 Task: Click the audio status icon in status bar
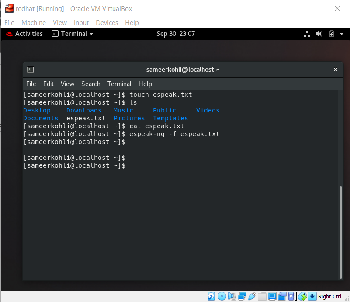[x=232, y=296]
